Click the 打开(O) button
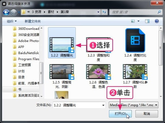165x123 pixels. (x=120, y=114)
